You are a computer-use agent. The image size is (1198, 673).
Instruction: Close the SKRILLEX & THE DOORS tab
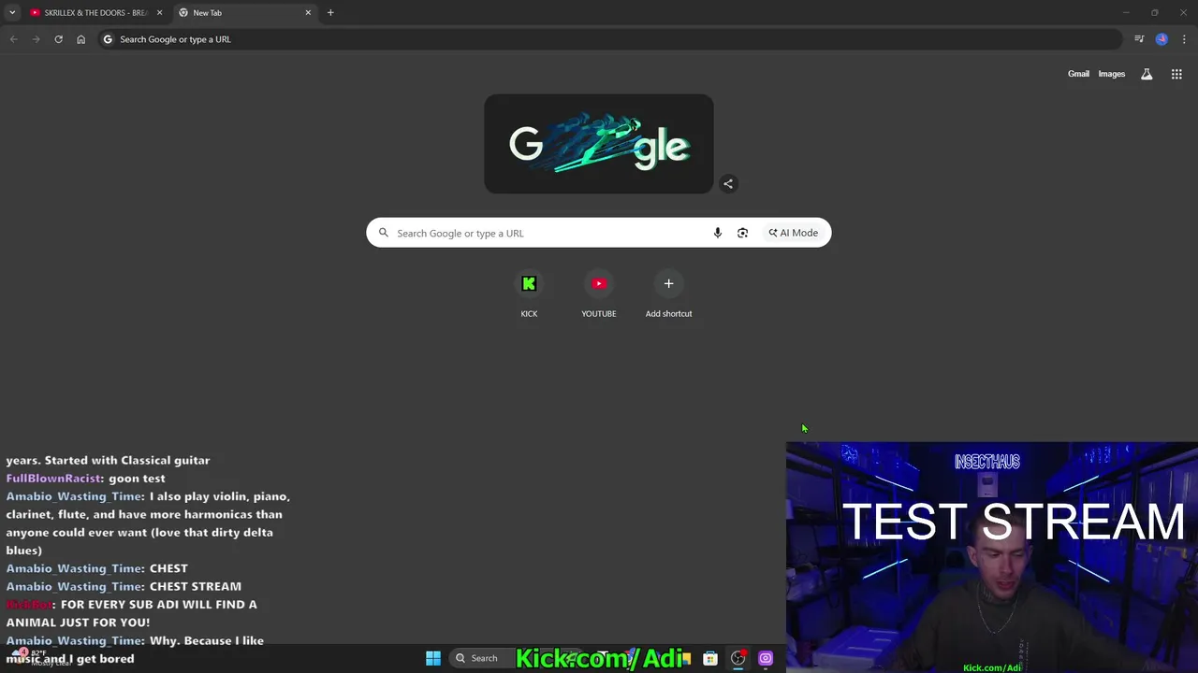pyautogui.click(x=159, y=13)
